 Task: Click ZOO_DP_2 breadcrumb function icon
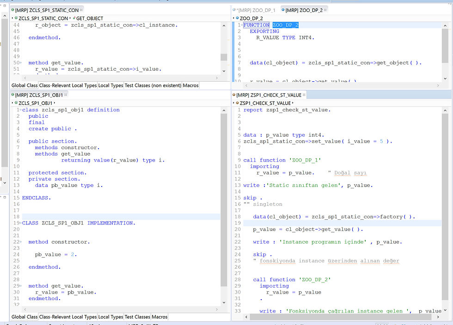(x=237, y=18)
